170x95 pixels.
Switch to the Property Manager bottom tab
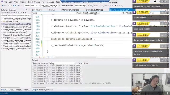click(x=19, y=90)
